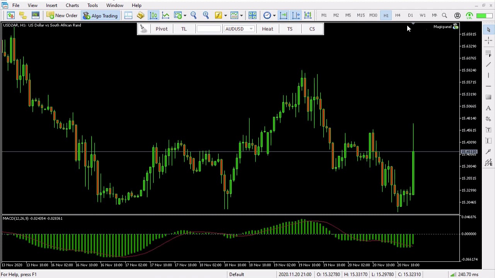Select the Fibonacci retracement tool
The width and height of the screenshot is (495, 278).
click(488, 53)
